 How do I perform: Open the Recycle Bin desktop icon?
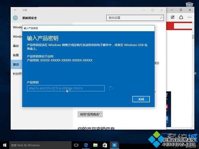pyautogui.click(x=189, y=5)
